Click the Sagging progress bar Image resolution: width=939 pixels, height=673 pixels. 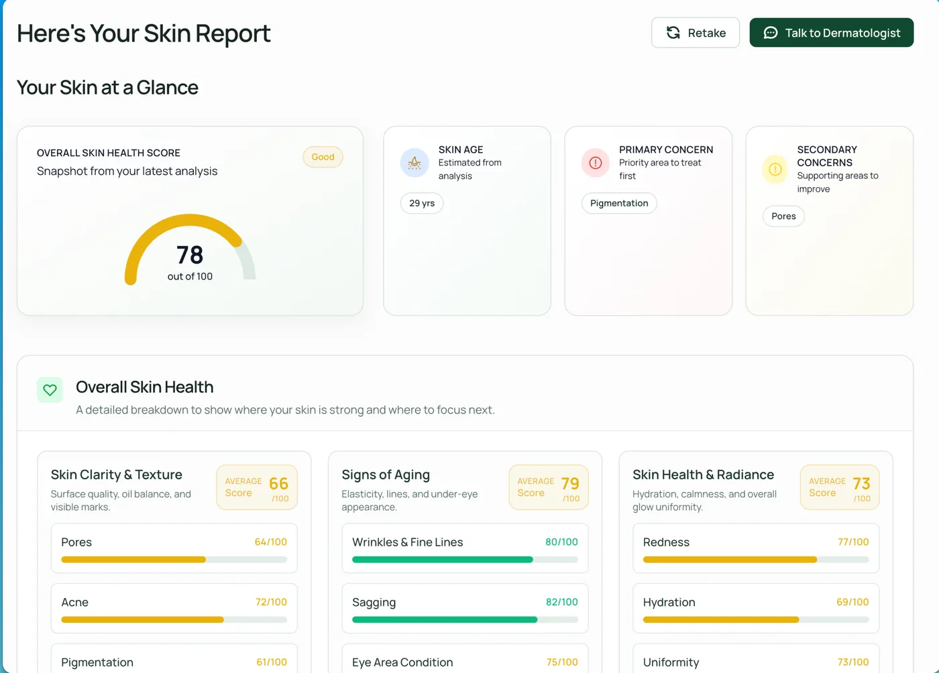465,620
